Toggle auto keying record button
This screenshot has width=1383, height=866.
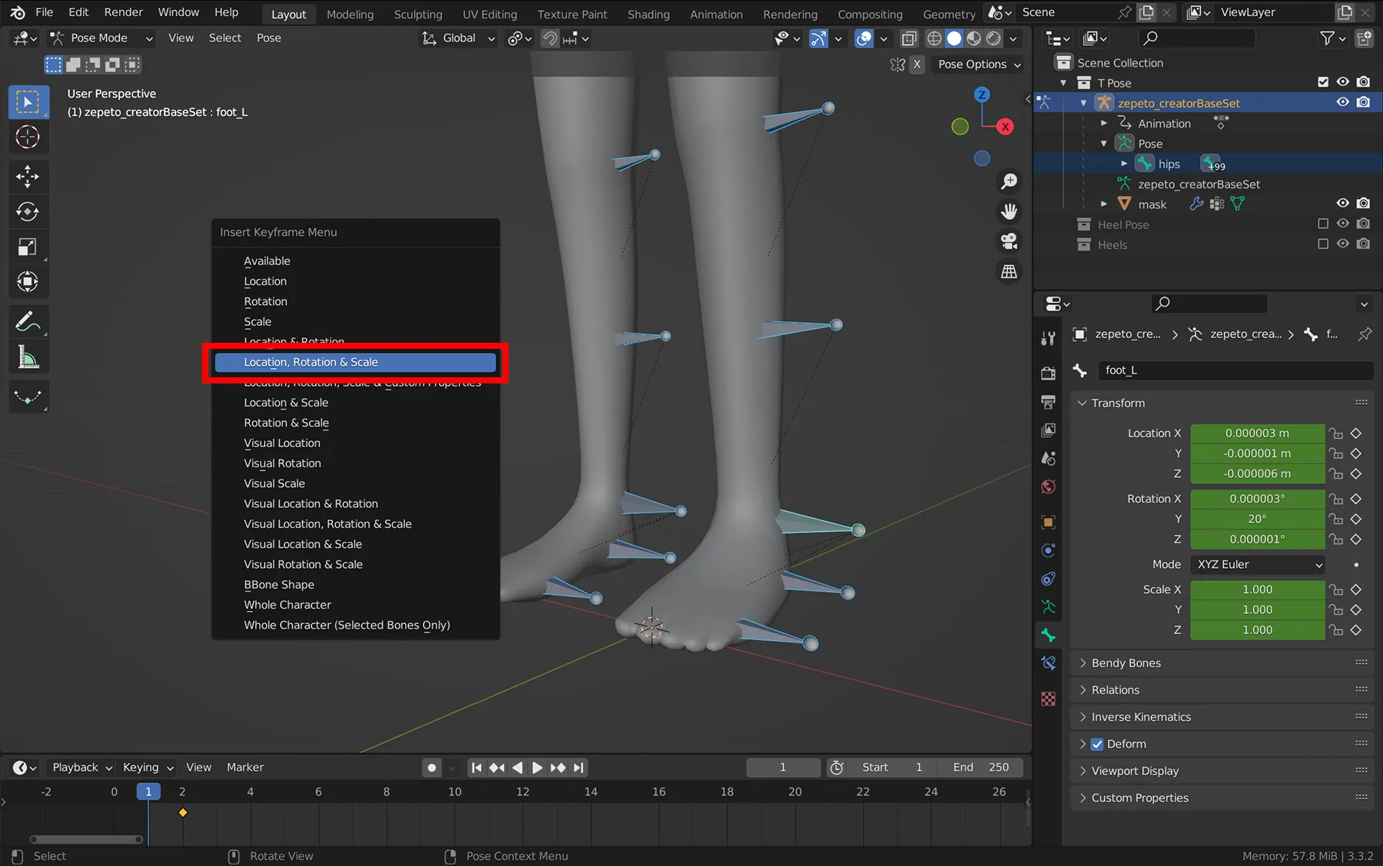click(x=432, y=768)
